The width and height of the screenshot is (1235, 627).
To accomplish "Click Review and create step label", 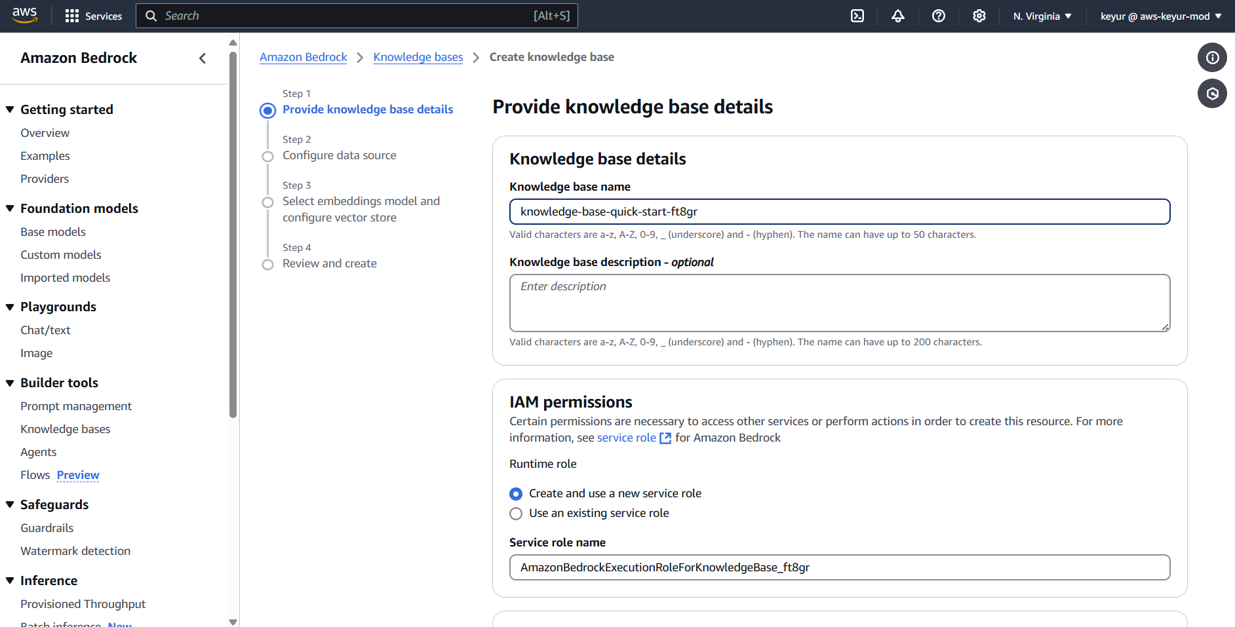I will click(330, 263).
